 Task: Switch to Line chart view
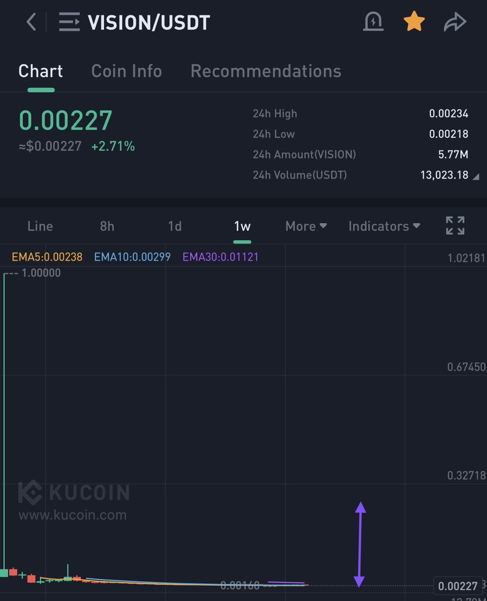[x=40, y=226]
